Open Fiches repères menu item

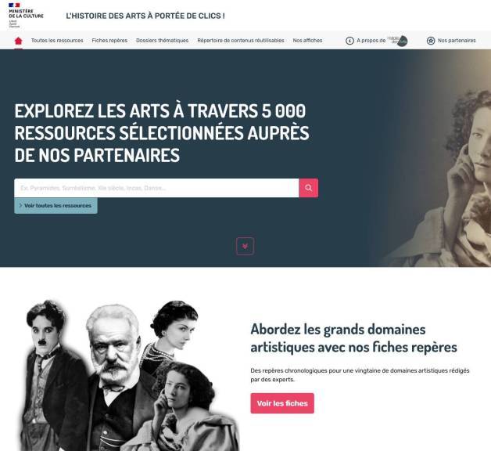point(109,41)
